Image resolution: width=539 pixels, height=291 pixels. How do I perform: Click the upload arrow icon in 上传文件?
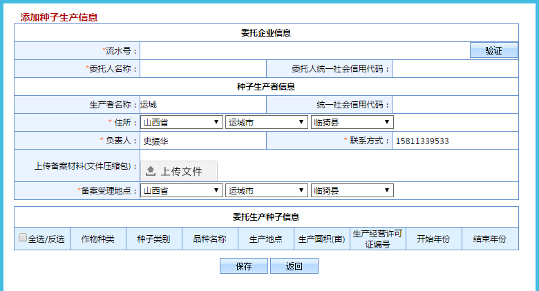pos(151,171)
